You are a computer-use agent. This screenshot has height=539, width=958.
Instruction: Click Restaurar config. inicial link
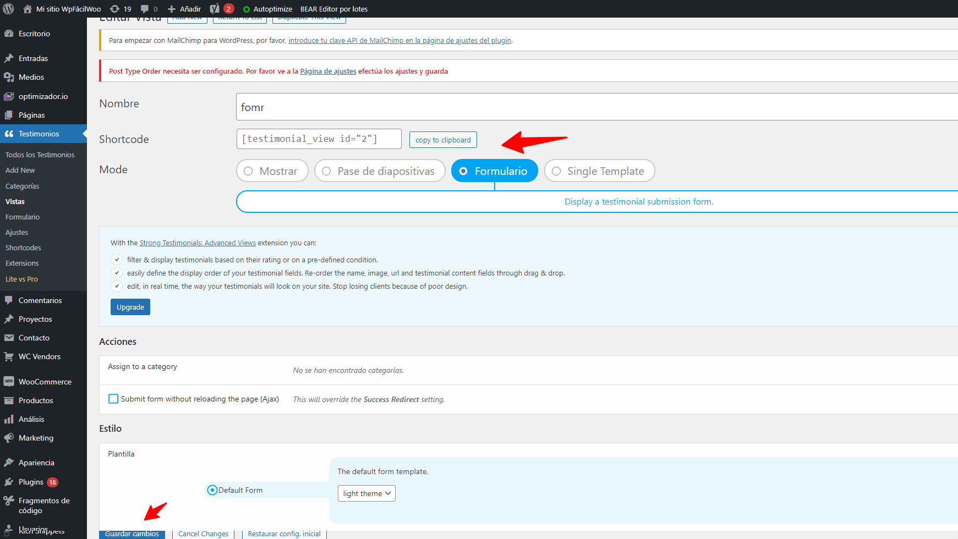coord(284,533)
